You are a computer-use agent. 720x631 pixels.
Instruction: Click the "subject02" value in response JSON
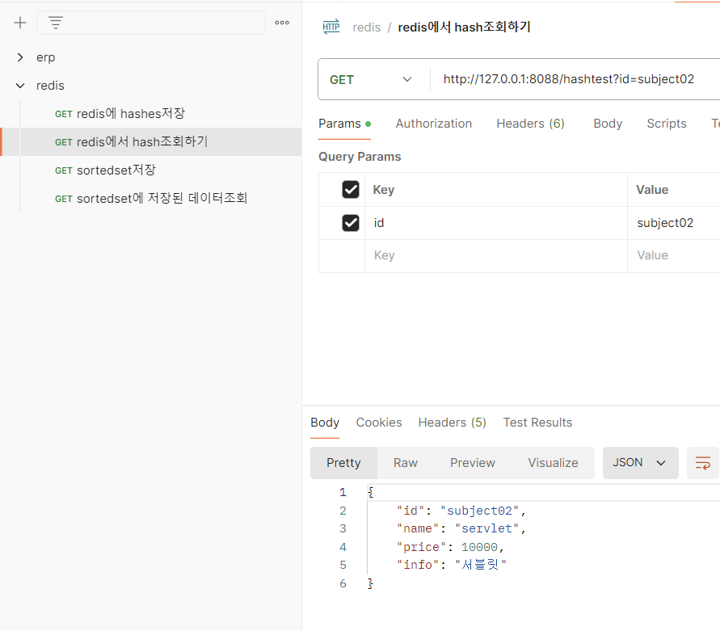click(x=479, y=511)
